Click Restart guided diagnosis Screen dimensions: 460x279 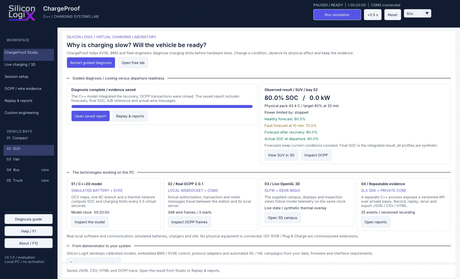(x=91, y=63)
